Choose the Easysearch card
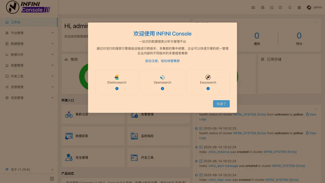The width and height of the screenshot is (325, 183). click(208, 82)
